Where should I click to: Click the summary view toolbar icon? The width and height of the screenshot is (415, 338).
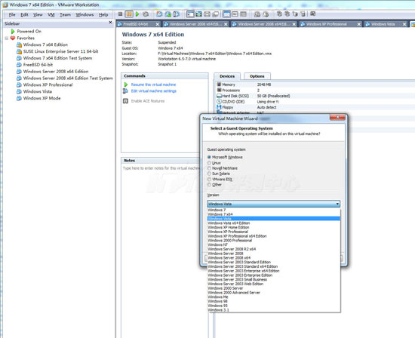tap(226, 14)
